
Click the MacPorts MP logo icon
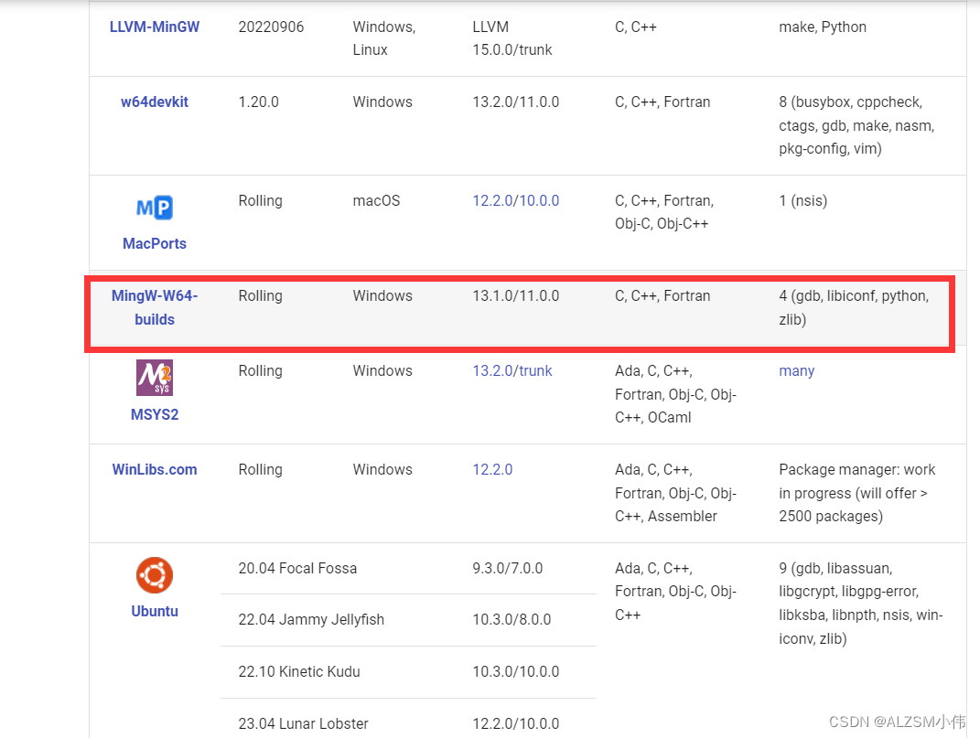tap(154, 207)
